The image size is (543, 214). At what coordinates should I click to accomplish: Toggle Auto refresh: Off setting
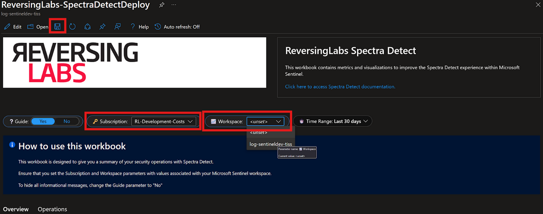(x=177, y=27)
